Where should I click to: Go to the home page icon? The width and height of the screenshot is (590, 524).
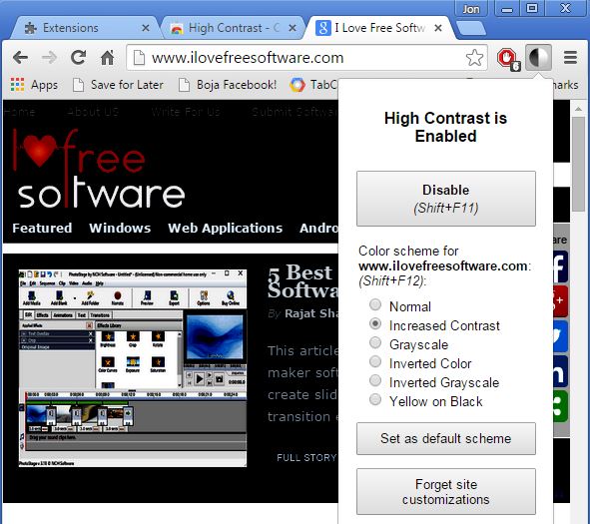(107, 58)
